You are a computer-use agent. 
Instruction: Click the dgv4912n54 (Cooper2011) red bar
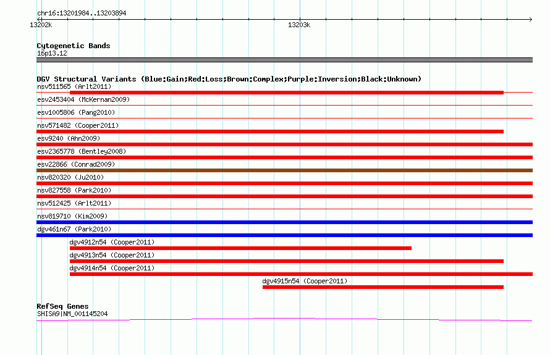click(240, 248)
